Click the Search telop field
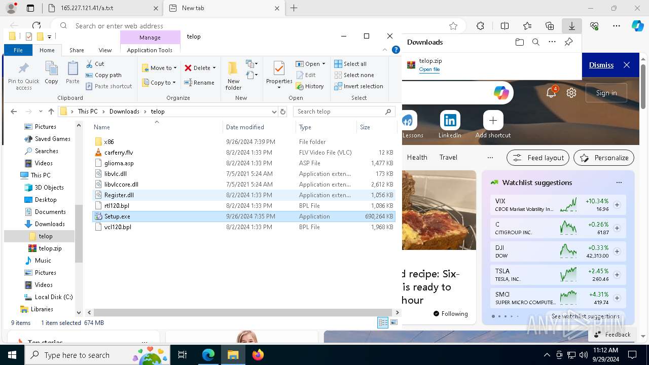This screenshot has height=365, width=649. 344,112
